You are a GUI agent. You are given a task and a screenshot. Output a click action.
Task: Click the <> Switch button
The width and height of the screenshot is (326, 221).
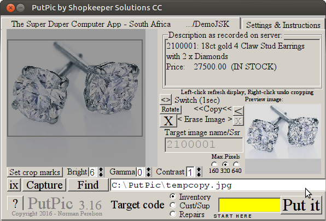166,100
